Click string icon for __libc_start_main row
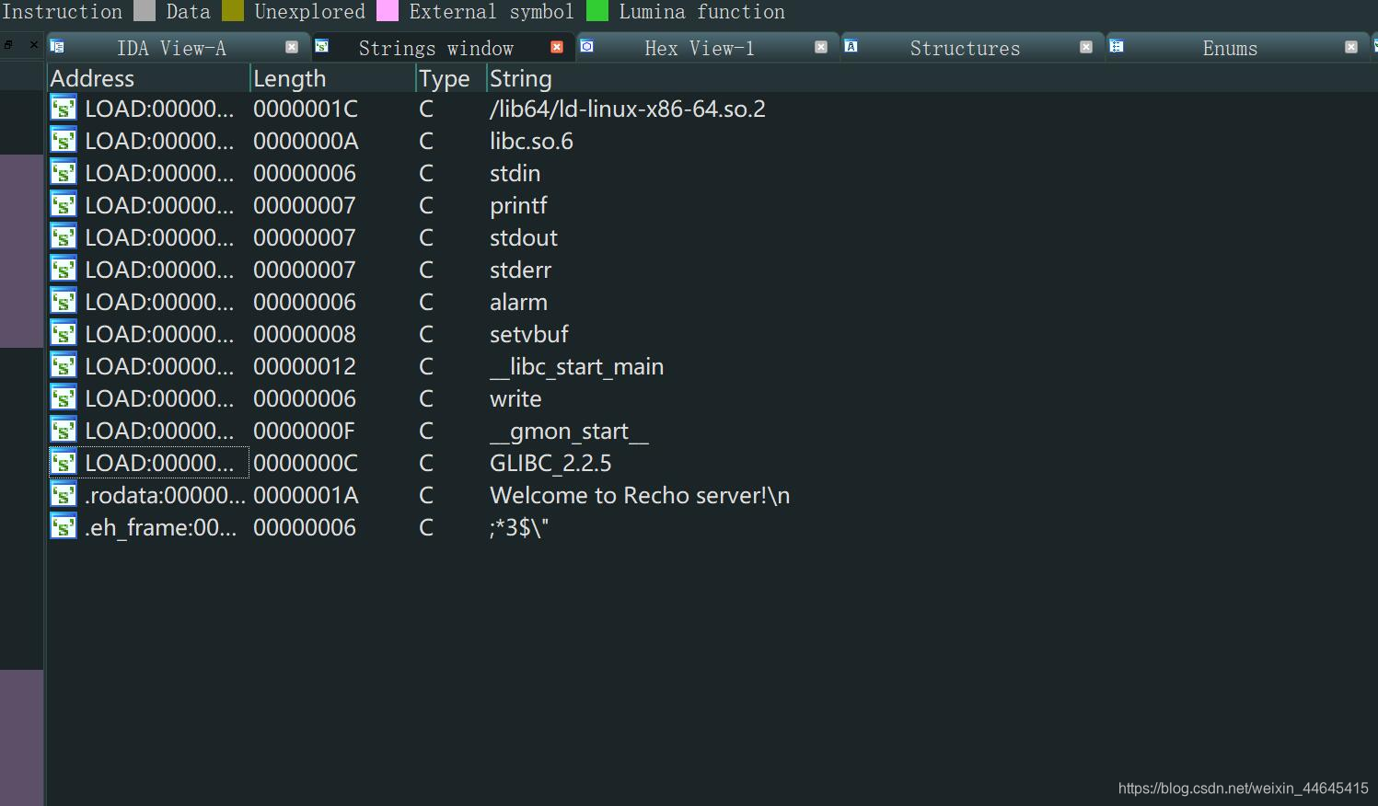The height and width of the screenshot is (806, 1378). tap(64, 366)
